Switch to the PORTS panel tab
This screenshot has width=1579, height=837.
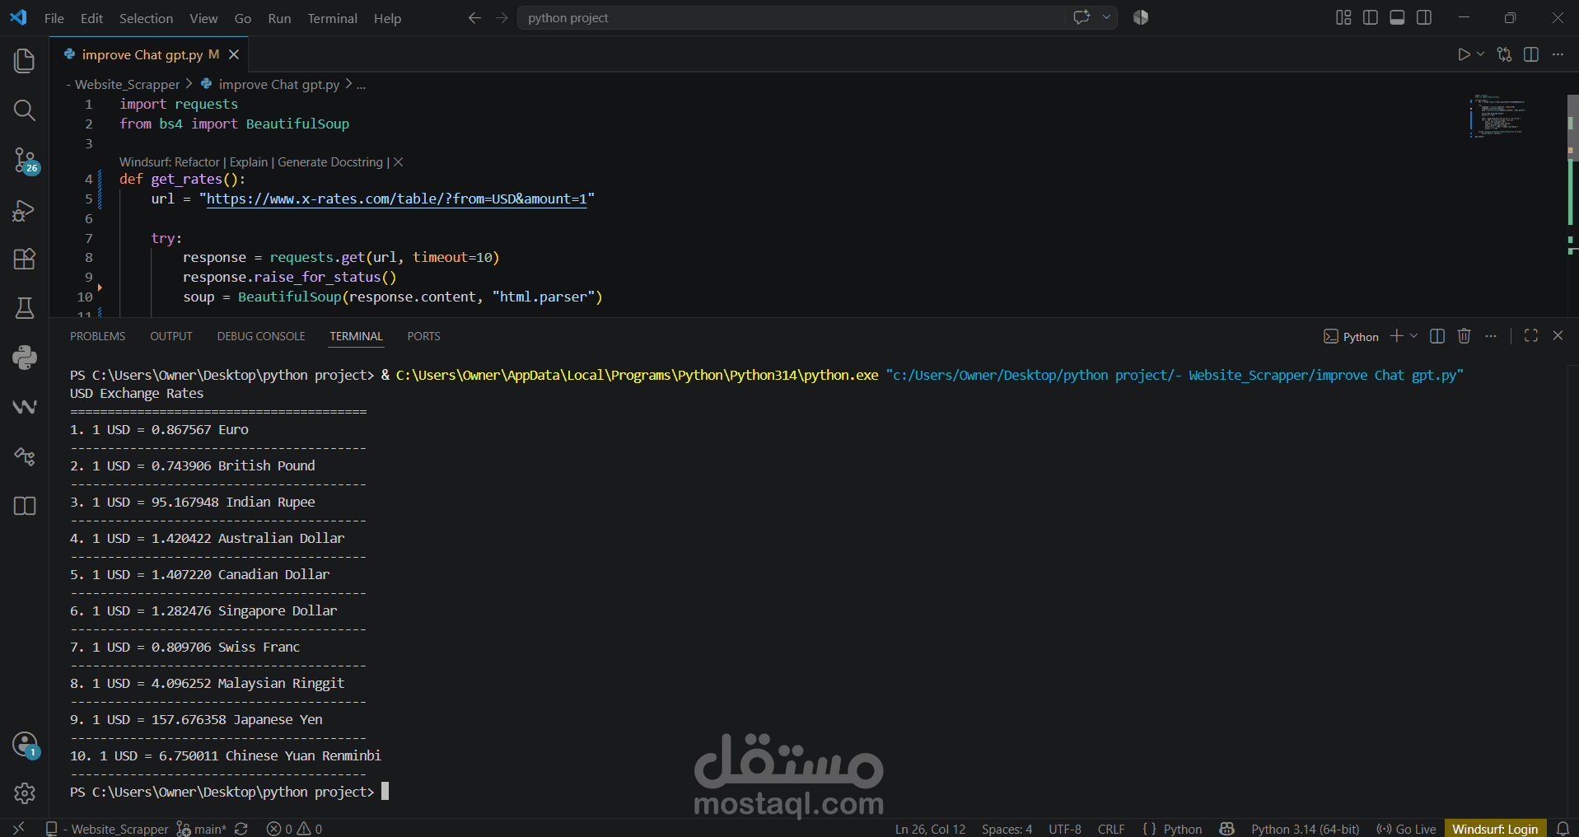[x=423, y=336]
